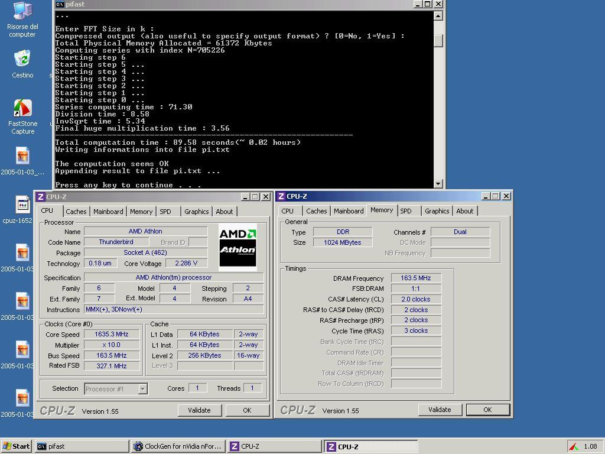Click the Z icon in left CPU-Z title bar
605x454 pixels.
click(40, 196)
